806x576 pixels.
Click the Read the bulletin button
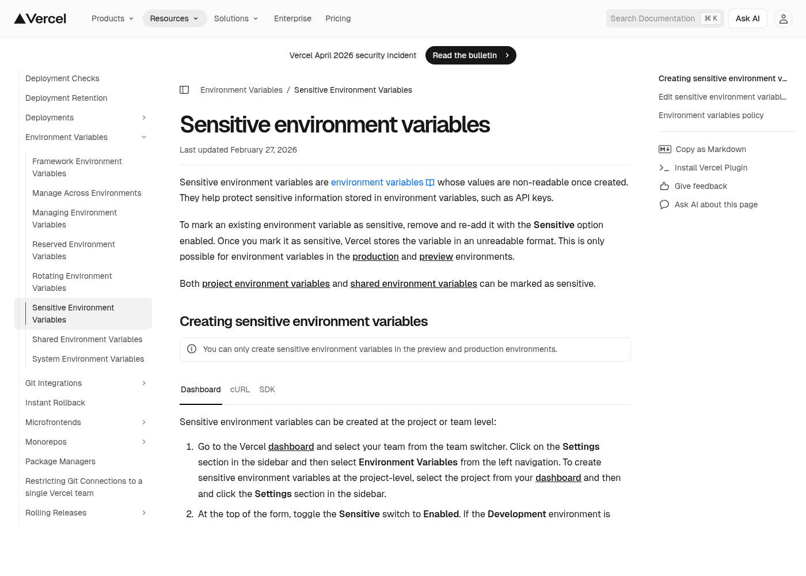(470, 55)
